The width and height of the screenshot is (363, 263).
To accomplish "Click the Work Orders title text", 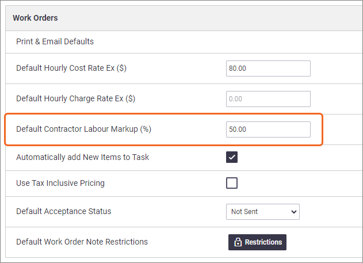I will [x=35, y=18].
